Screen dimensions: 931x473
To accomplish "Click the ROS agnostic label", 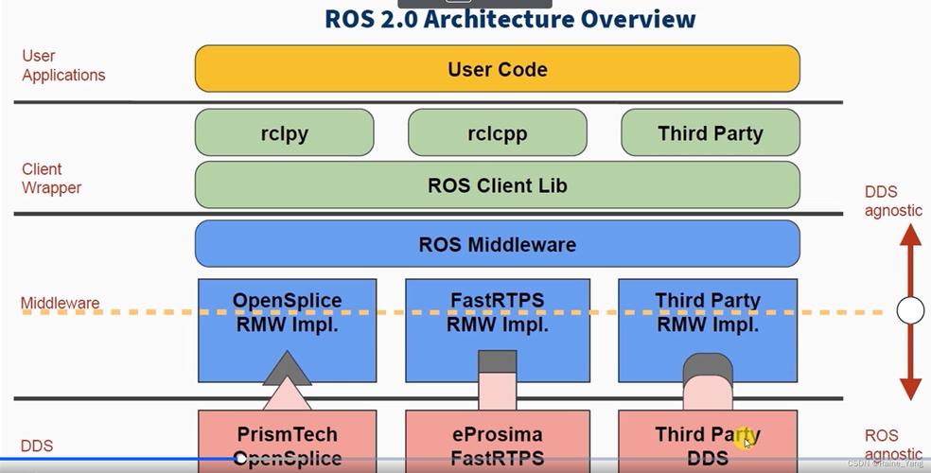I will [x=893, y=446].
